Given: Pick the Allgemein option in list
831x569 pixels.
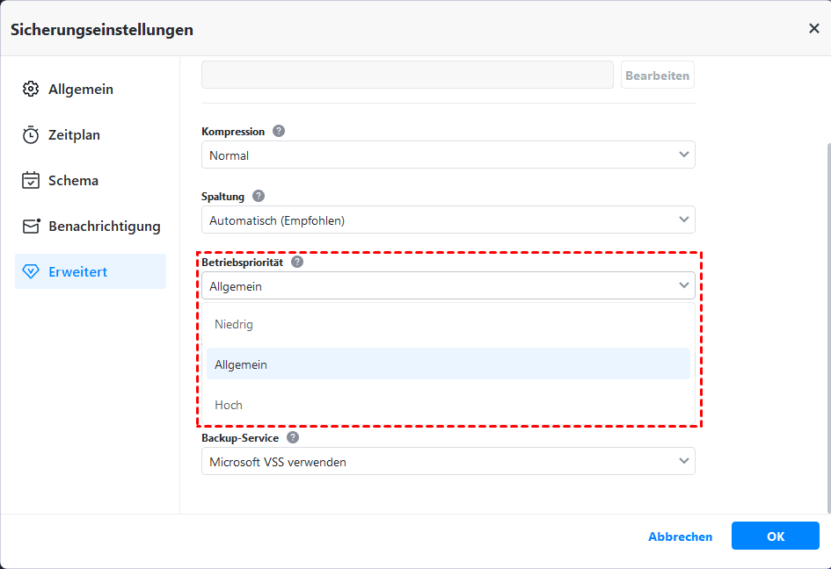Looking at the screenshot, I should coord(241,364).
